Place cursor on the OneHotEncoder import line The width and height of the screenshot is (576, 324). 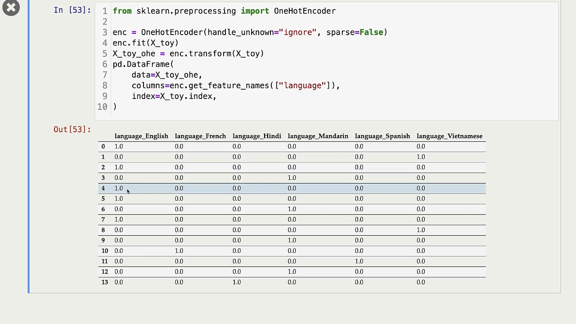224,11
